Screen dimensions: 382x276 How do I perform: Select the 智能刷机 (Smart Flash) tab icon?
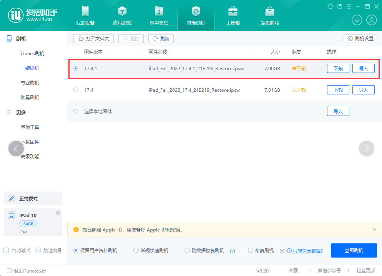[196, 12]
